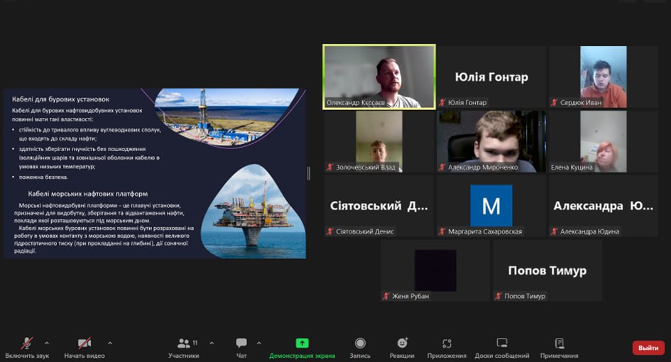Click Юлія Гонтар's participant tile
The width and height of the screenshot is (671, 362).
pyautogui.click(x=491, y=77)
